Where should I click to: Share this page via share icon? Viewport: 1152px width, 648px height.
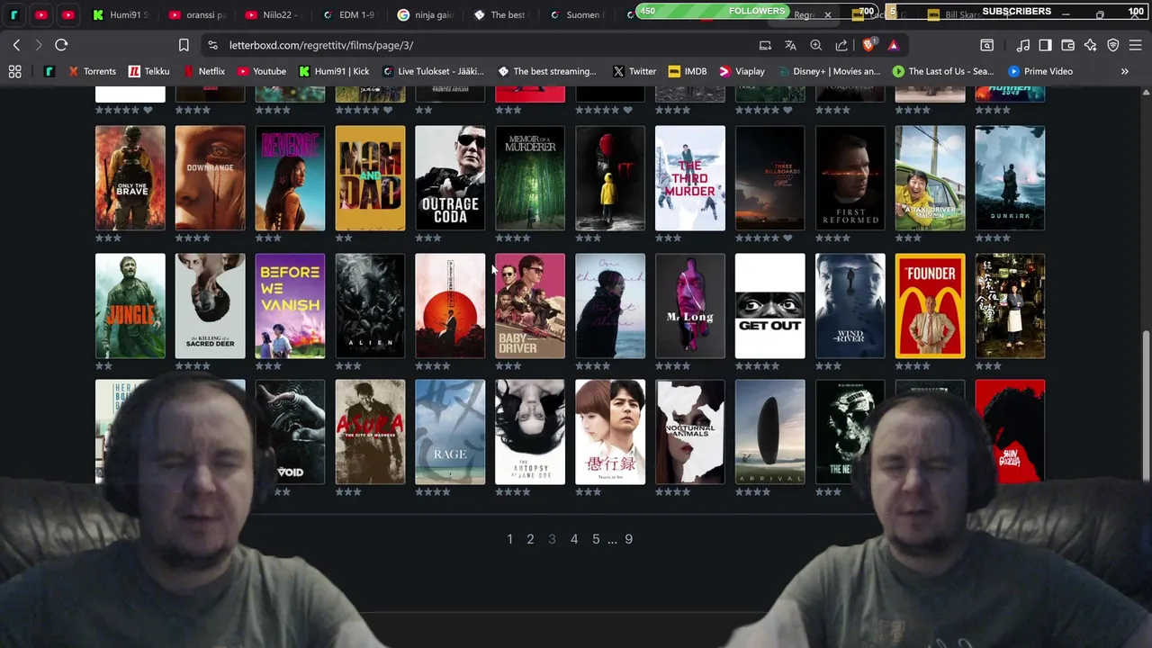pyautogui.click(x=841, y=45)
